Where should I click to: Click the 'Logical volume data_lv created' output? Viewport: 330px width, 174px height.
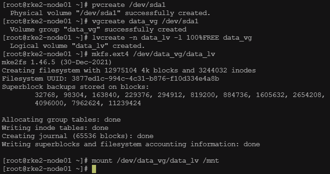[x=77, y=46]
